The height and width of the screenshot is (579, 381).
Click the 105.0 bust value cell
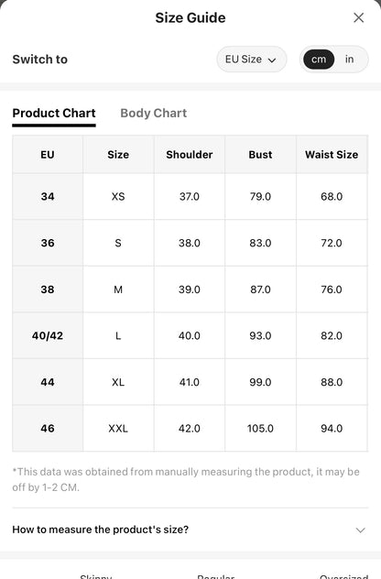(260, 429)
